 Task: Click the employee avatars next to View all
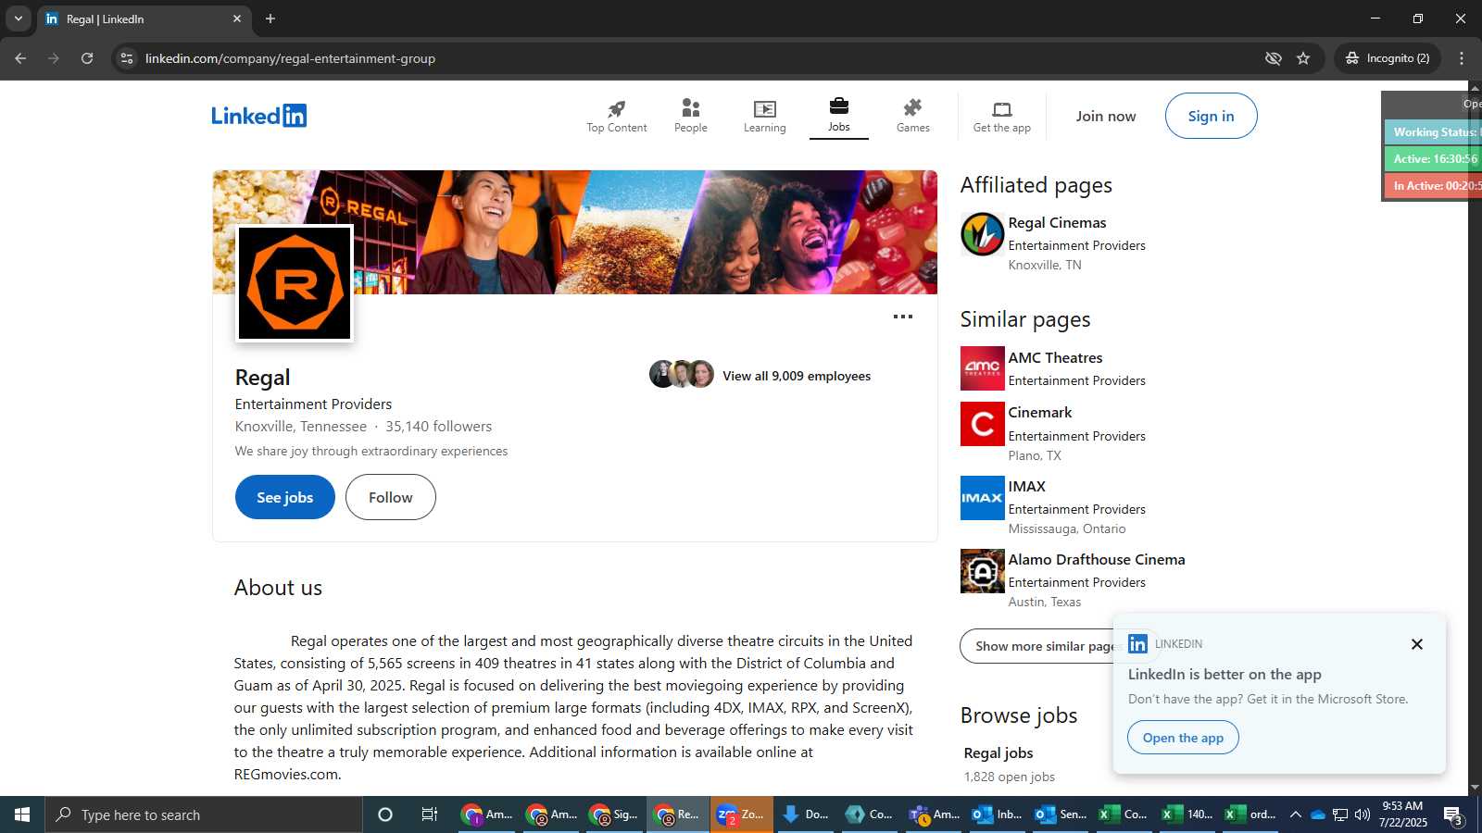point(682,374)
